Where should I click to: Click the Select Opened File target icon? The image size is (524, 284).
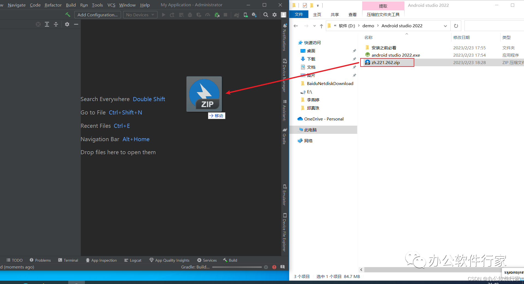pos(38,24)
